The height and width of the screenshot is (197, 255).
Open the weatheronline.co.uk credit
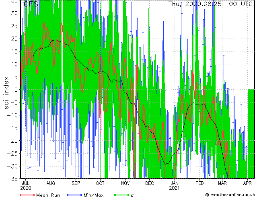tap(230, 195)
